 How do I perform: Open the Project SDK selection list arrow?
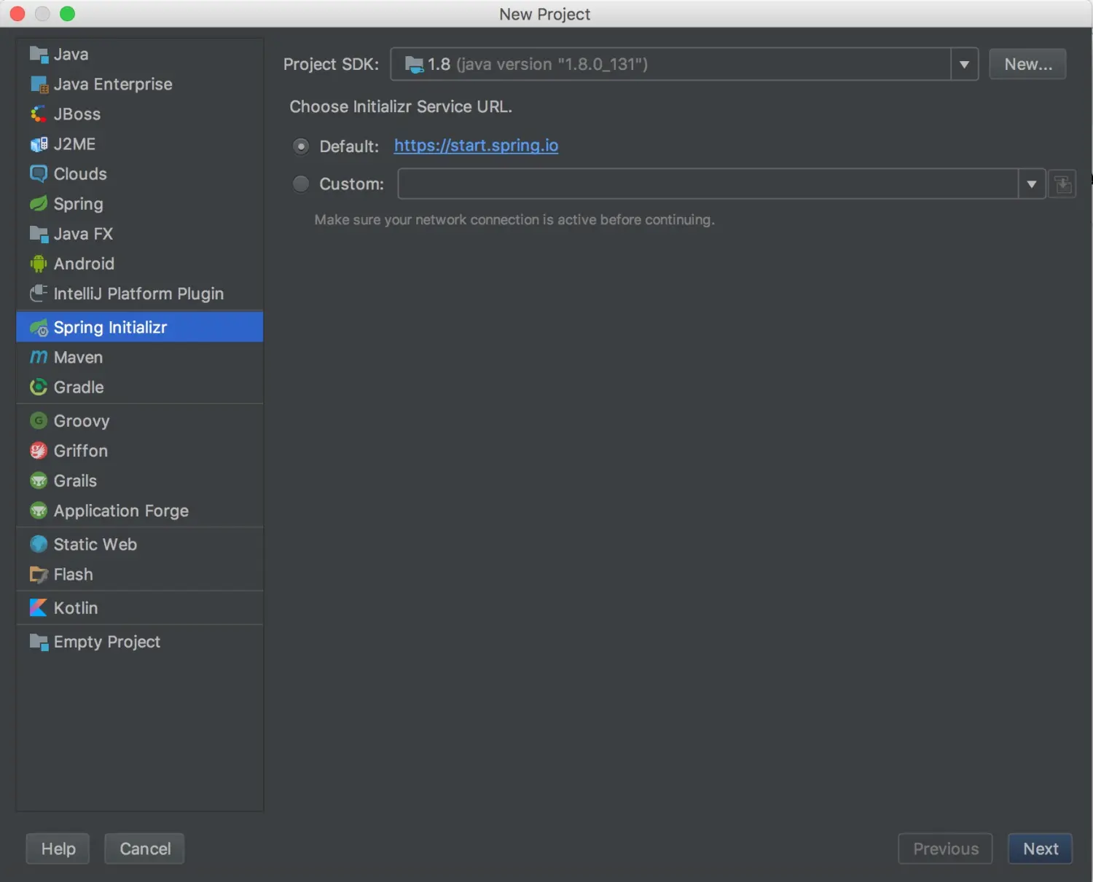point(963,64)
